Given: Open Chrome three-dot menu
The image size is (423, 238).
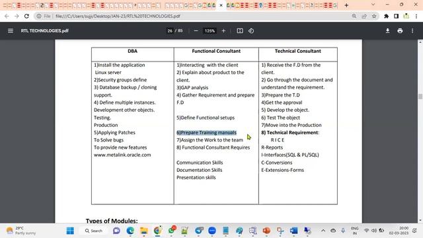Looking at the screenshot, I should click(x=416, y=16).
